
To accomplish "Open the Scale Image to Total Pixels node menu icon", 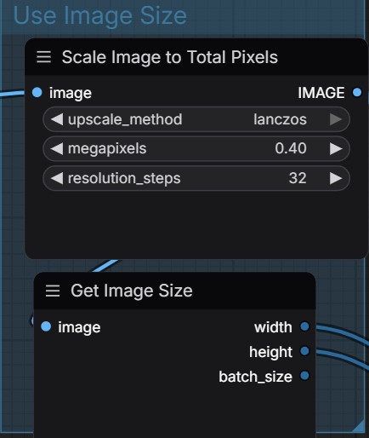I will point(44,57).
